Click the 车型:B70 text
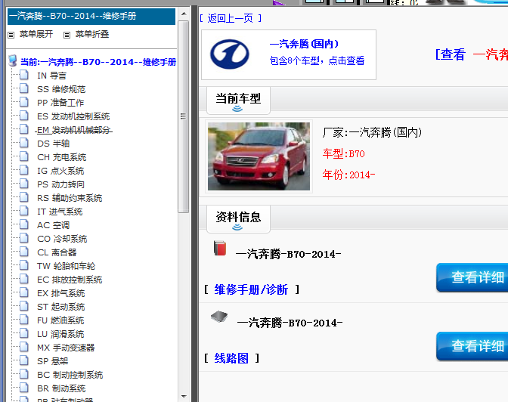Viewport: 508px width, 402px height. [x=344, y=153]
